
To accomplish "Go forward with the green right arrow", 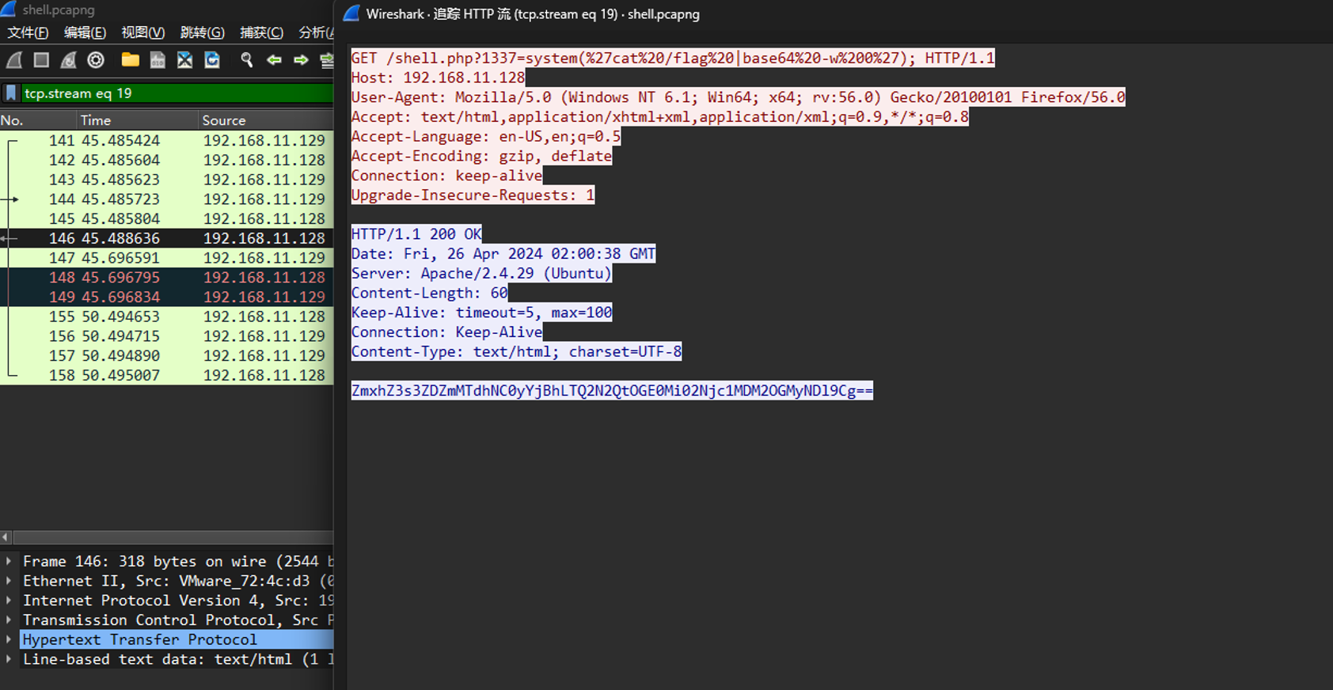I will coord(301,60).
